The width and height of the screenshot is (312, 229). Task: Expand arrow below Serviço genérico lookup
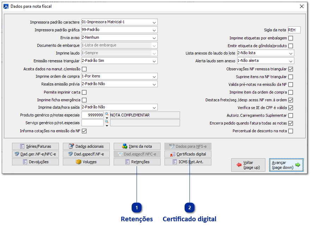(107, 126)
